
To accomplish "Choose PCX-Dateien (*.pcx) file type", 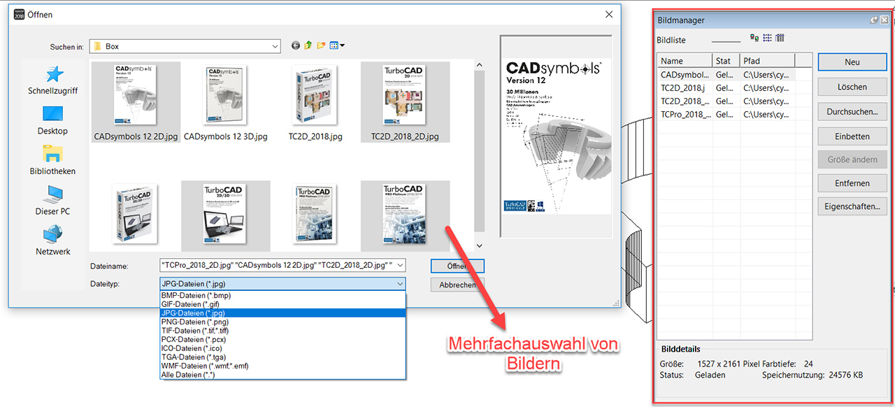I will point(282,339).
